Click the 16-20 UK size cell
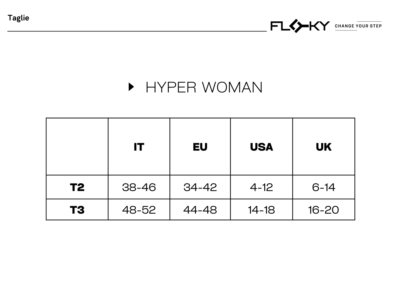The width and height of the screenshot is (401, 283). pyautogui.click(x=324, y=210)
